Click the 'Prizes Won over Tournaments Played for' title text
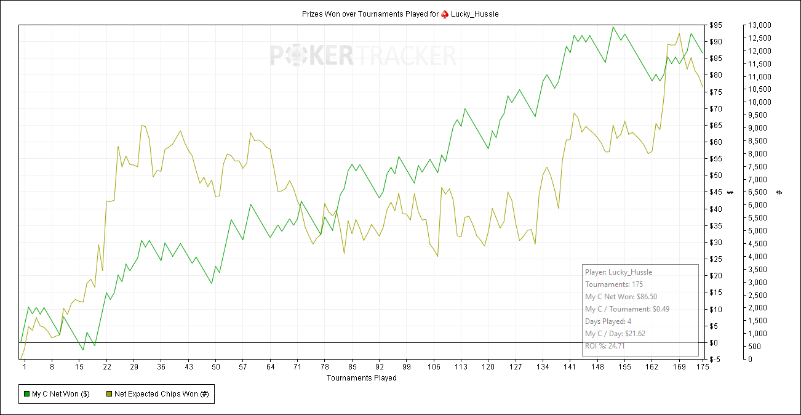Screen dimensions: 801x415 (x=370, y=14)
